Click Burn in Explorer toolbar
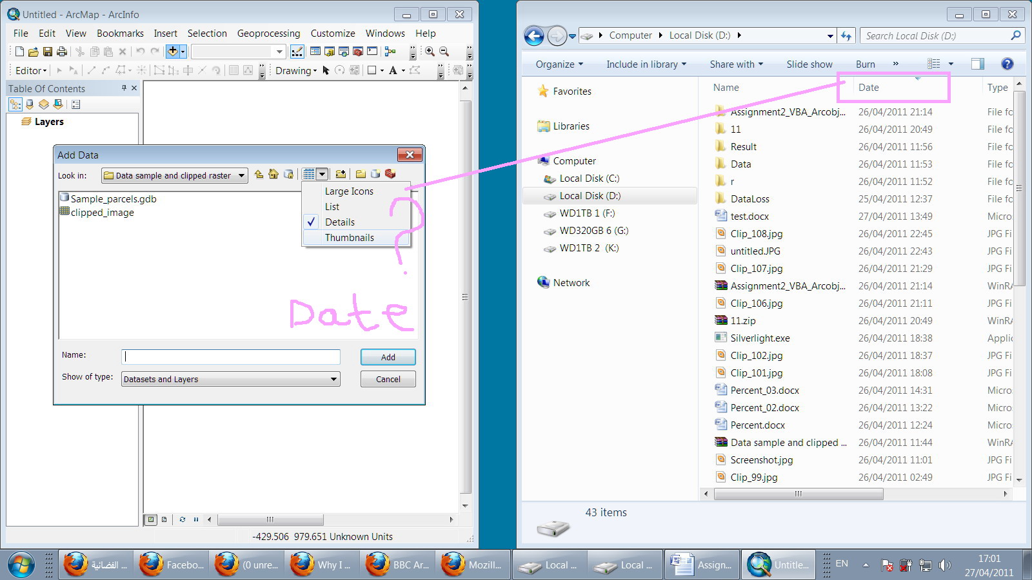 (x=866, y=64)
